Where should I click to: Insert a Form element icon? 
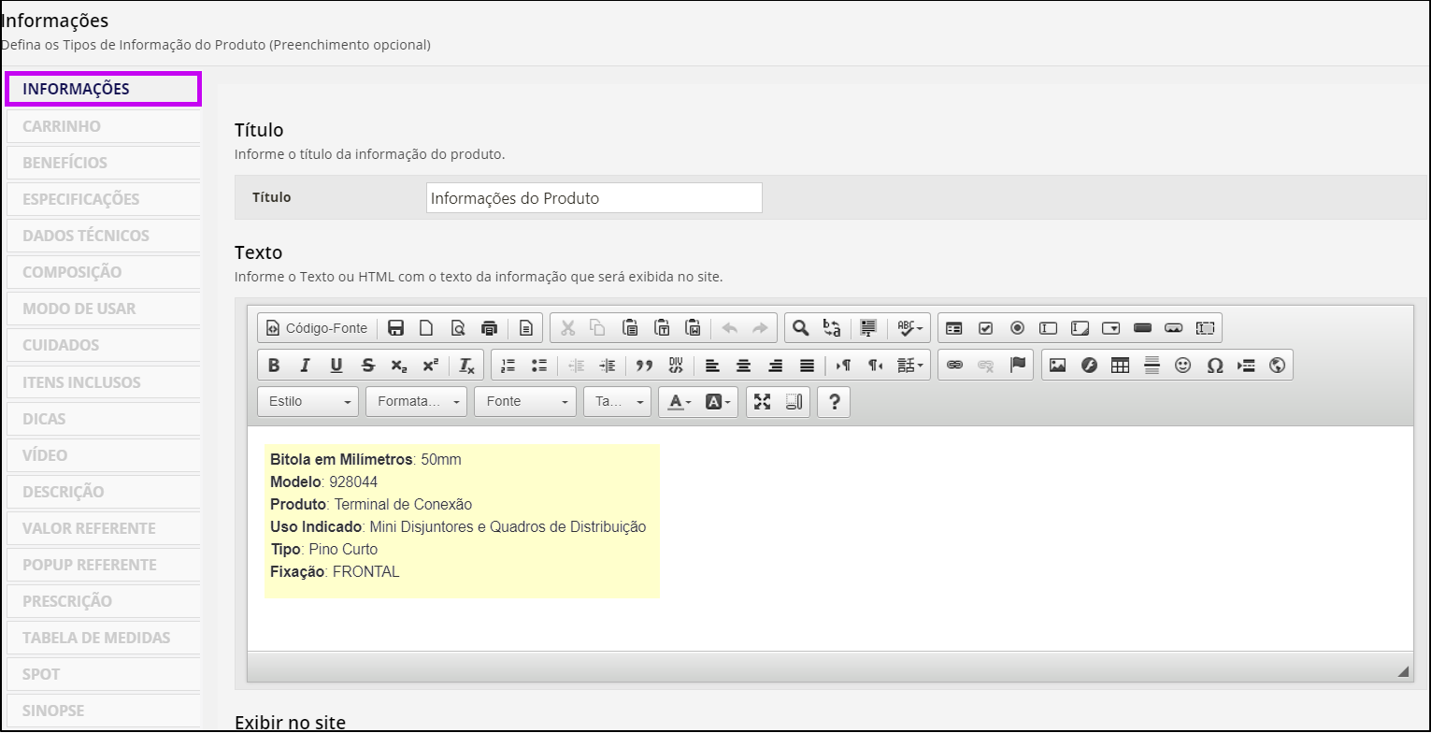coord(954,328)
